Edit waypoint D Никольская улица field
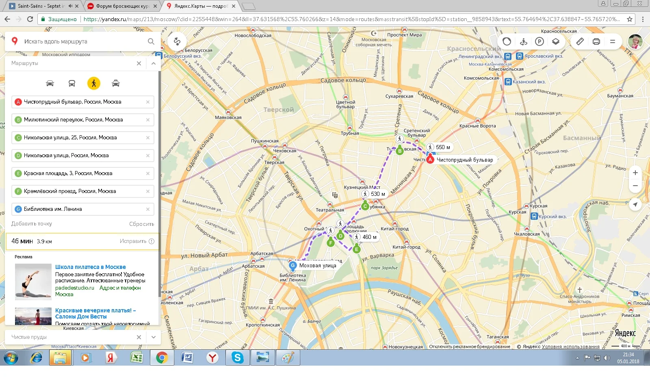This screenshot has height=390, width=650. click(83, 156)
